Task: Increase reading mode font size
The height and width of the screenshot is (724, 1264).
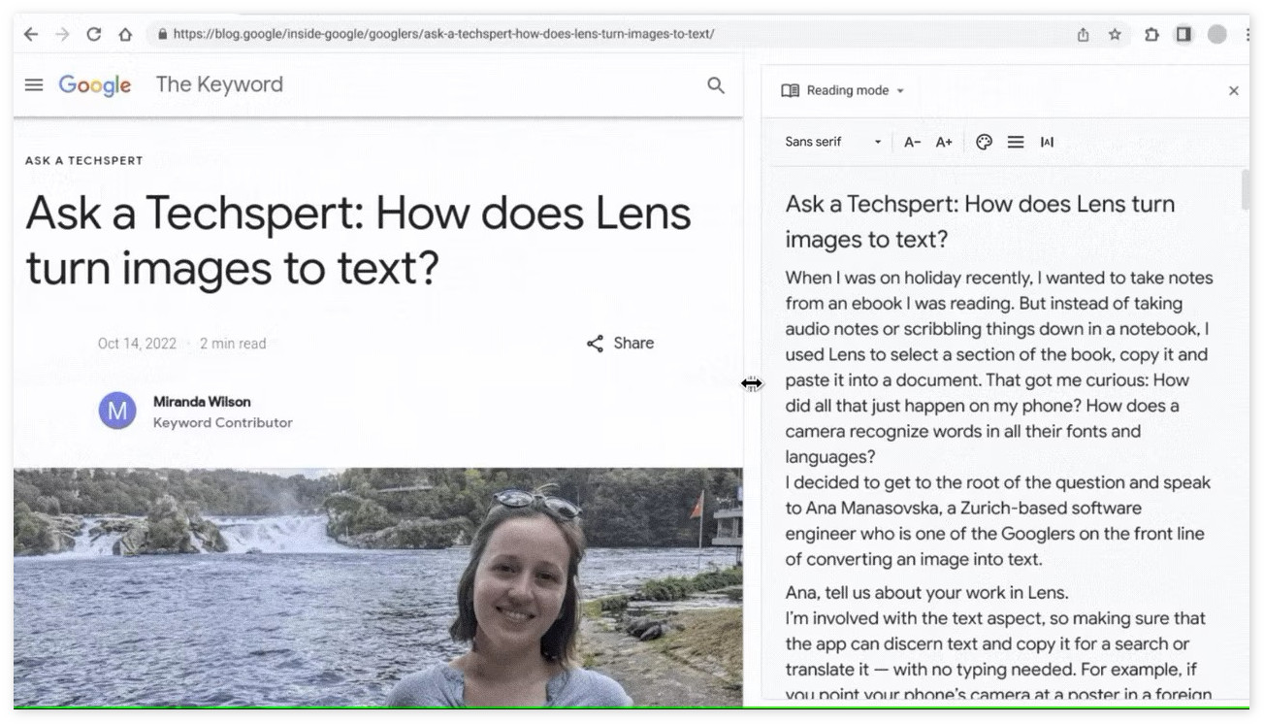Action: coord(944,142)
